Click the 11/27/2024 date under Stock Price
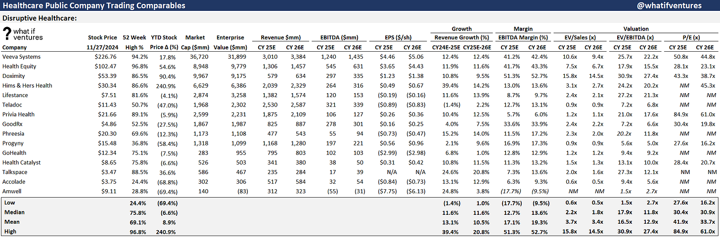720x238 pixels. coord(102,47)
